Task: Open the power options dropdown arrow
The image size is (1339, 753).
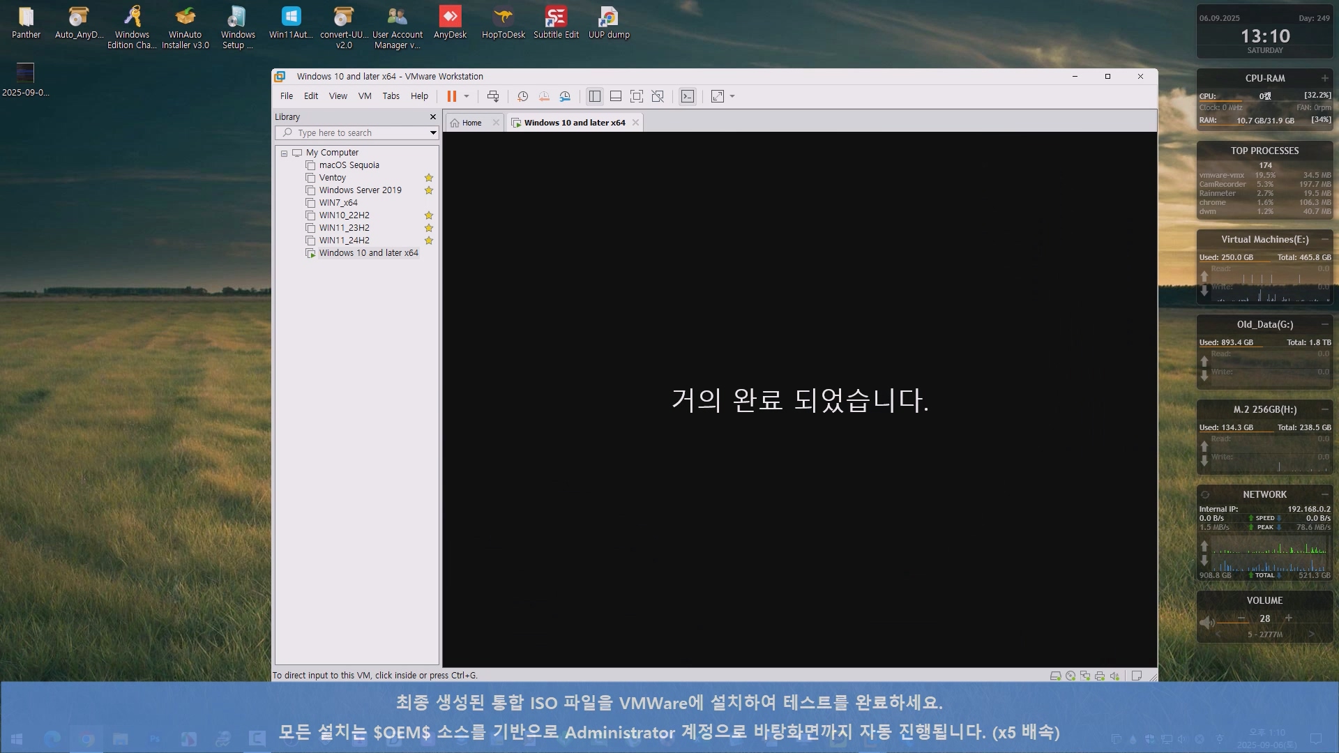Action: [467, 96]
